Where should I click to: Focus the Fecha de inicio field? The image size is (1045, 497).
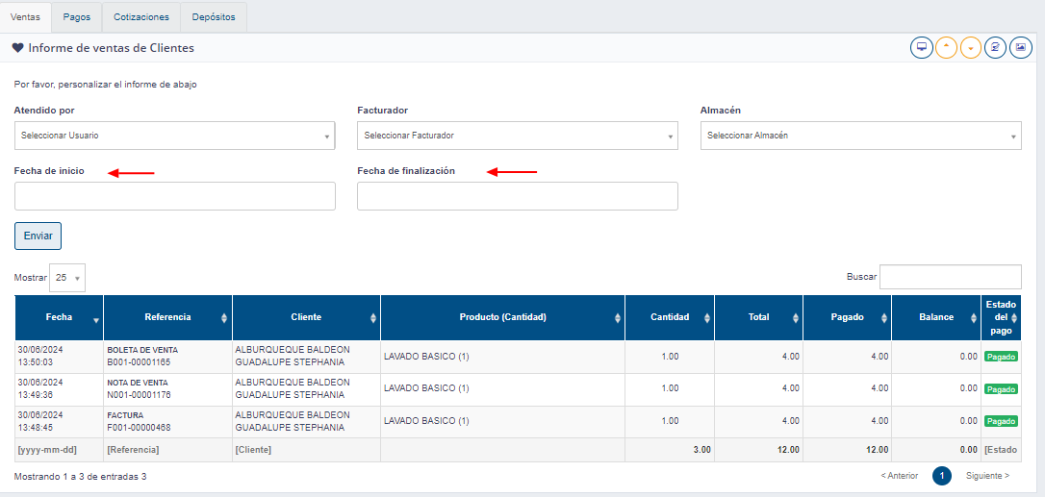(174, 196)
